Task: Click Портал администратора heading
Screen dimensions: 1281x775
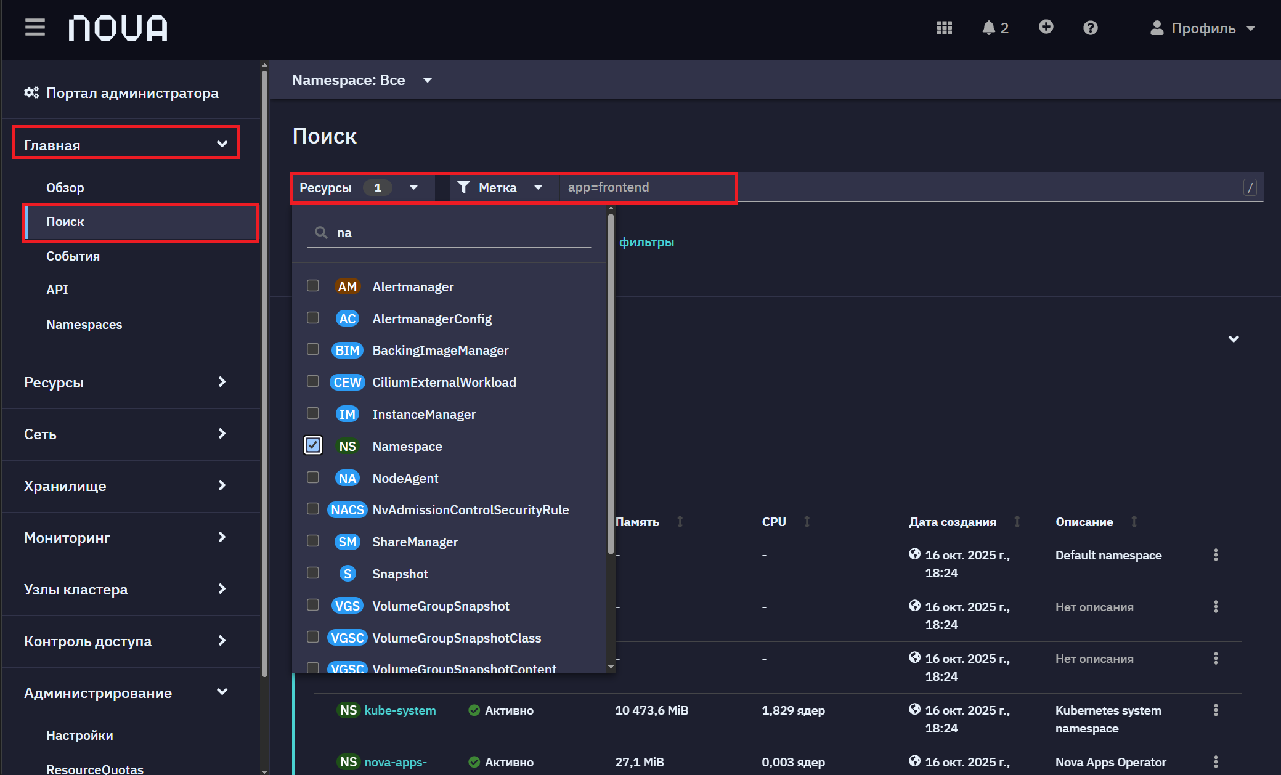Action: coord(132,93)
